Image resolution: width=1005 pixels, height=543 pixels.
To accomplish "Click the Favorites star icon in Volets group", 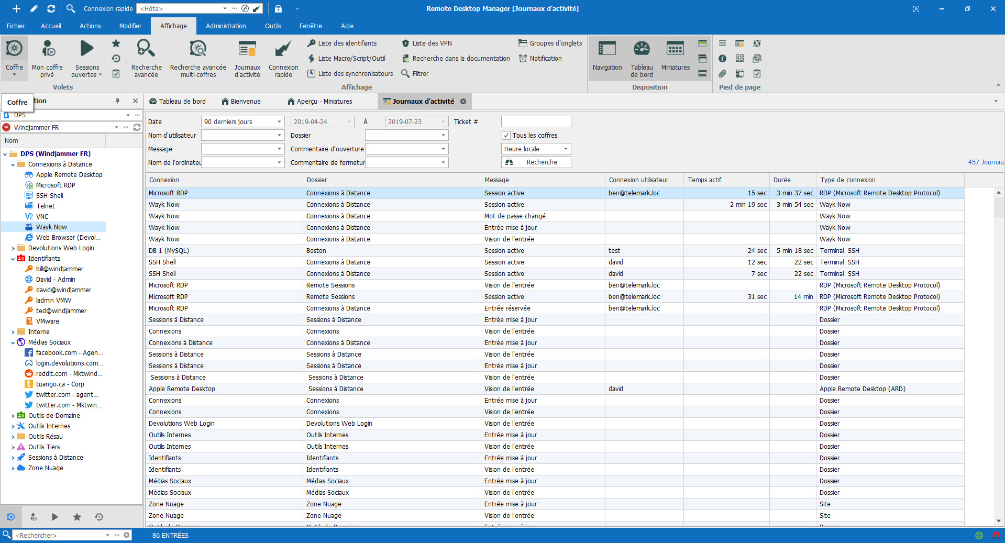I will [116, 43].
